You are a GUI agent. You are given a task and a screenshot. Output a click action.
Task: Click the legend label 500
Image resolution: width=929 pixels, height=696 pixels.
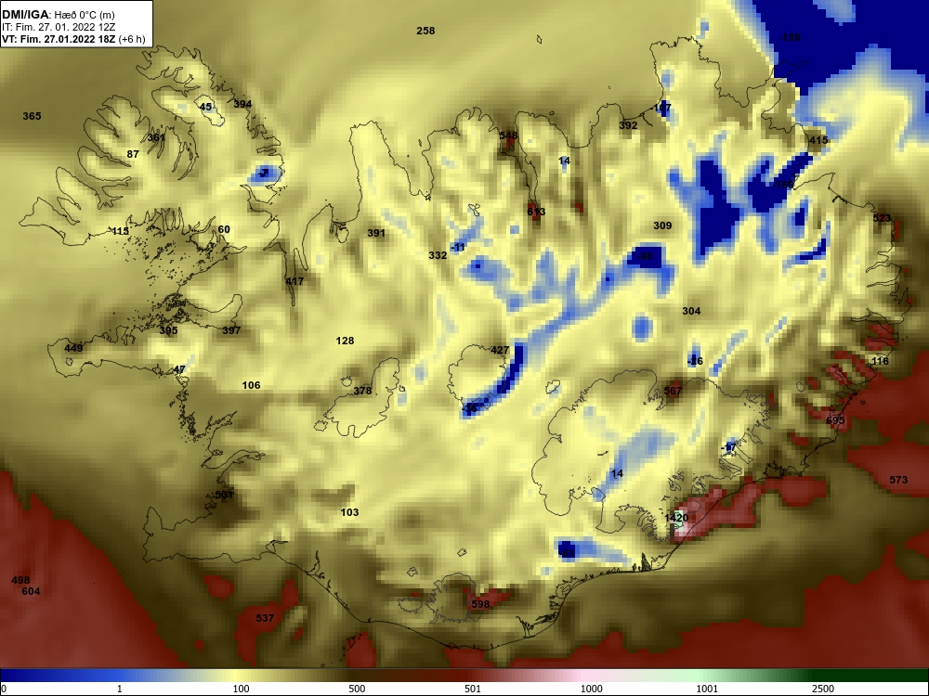click(x=357, y=689)
